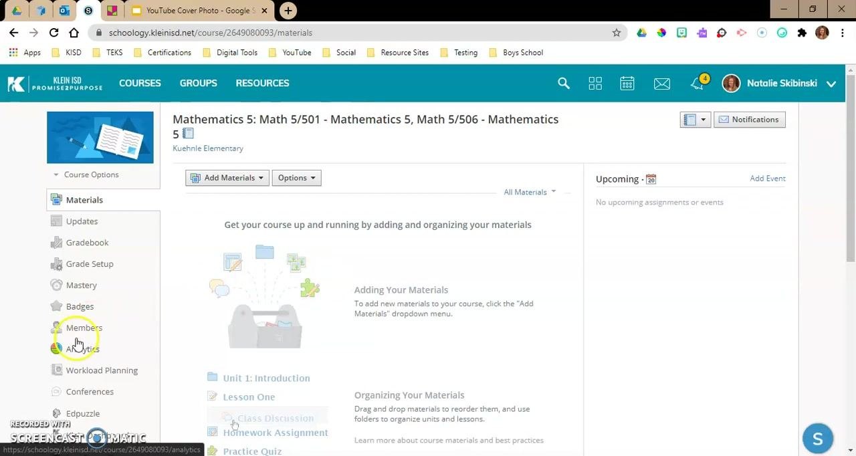Open Members in course sidebar
Screen dimensions: 856x456
pos(84,328)
